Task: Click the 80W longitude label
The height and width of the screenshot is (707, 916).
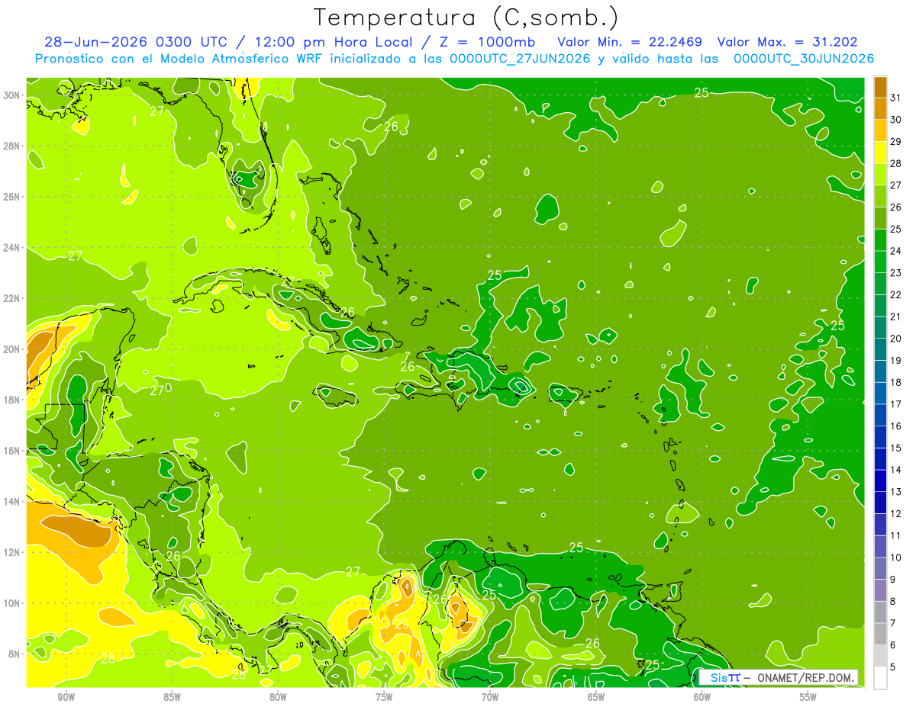Action: tap(278, 697)
